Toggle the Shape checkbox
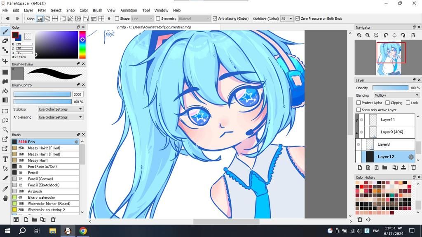The height and width of the screenshot is (237, 422). point(117,19)
